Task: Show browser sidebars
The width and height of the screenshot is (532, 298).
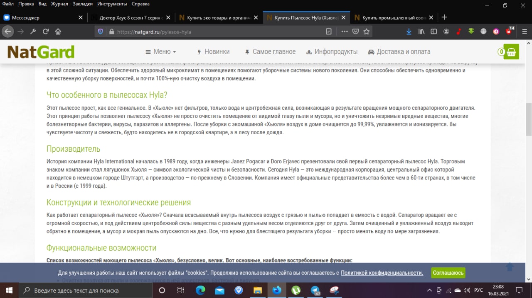Action: 433,31
